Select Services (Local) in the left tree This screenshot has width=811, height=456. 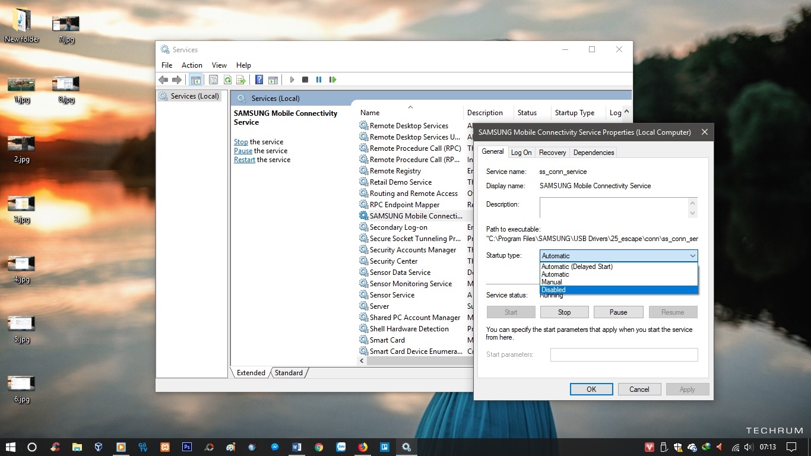[195, 96]
